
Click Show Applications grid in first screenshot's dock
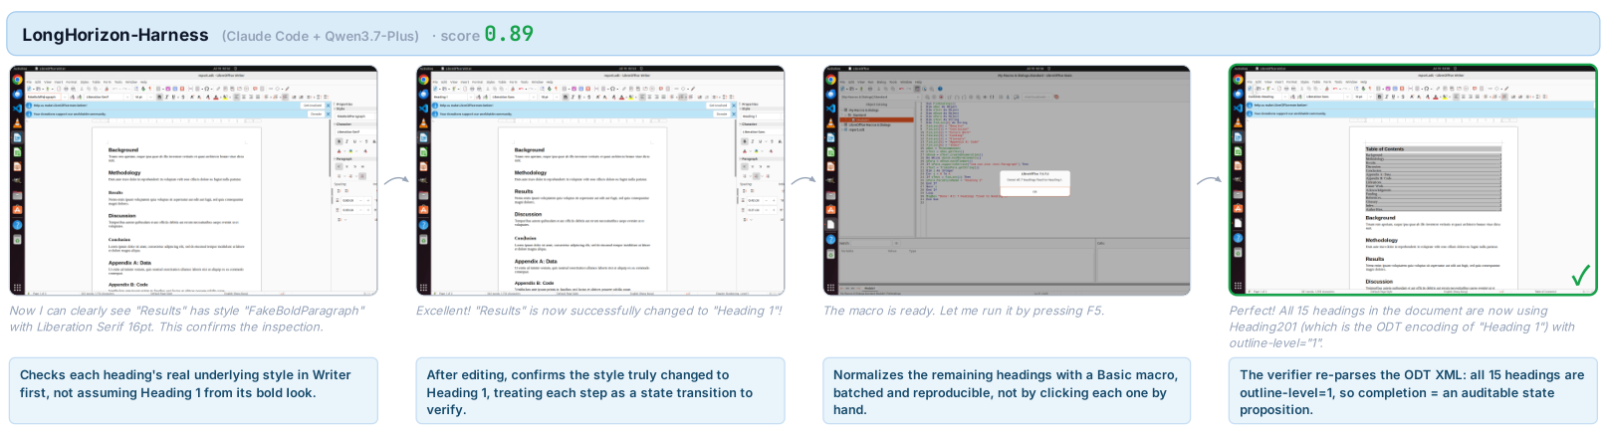(x=17, y=288)
